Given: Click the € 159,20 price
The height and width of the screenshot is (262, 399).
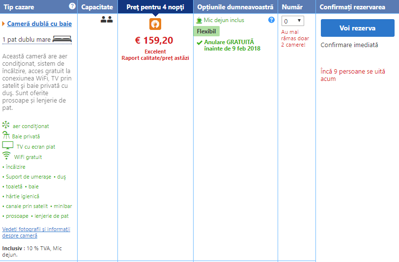Looking at the screenshot, I should point(155,40).
